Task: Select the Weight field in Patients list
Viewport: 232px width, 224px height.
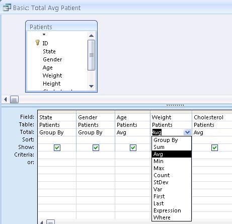Action: pyautogui.click(x=57, y=76)
